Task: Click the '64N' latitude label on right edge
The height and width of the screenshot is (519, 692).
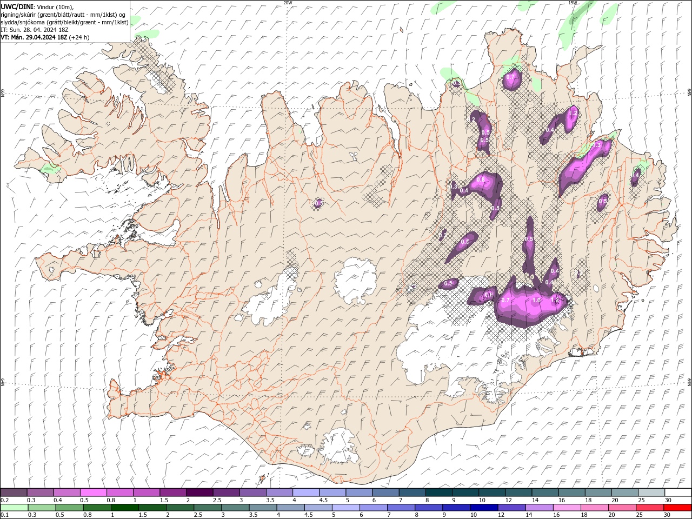Action: tap(689, 382)
